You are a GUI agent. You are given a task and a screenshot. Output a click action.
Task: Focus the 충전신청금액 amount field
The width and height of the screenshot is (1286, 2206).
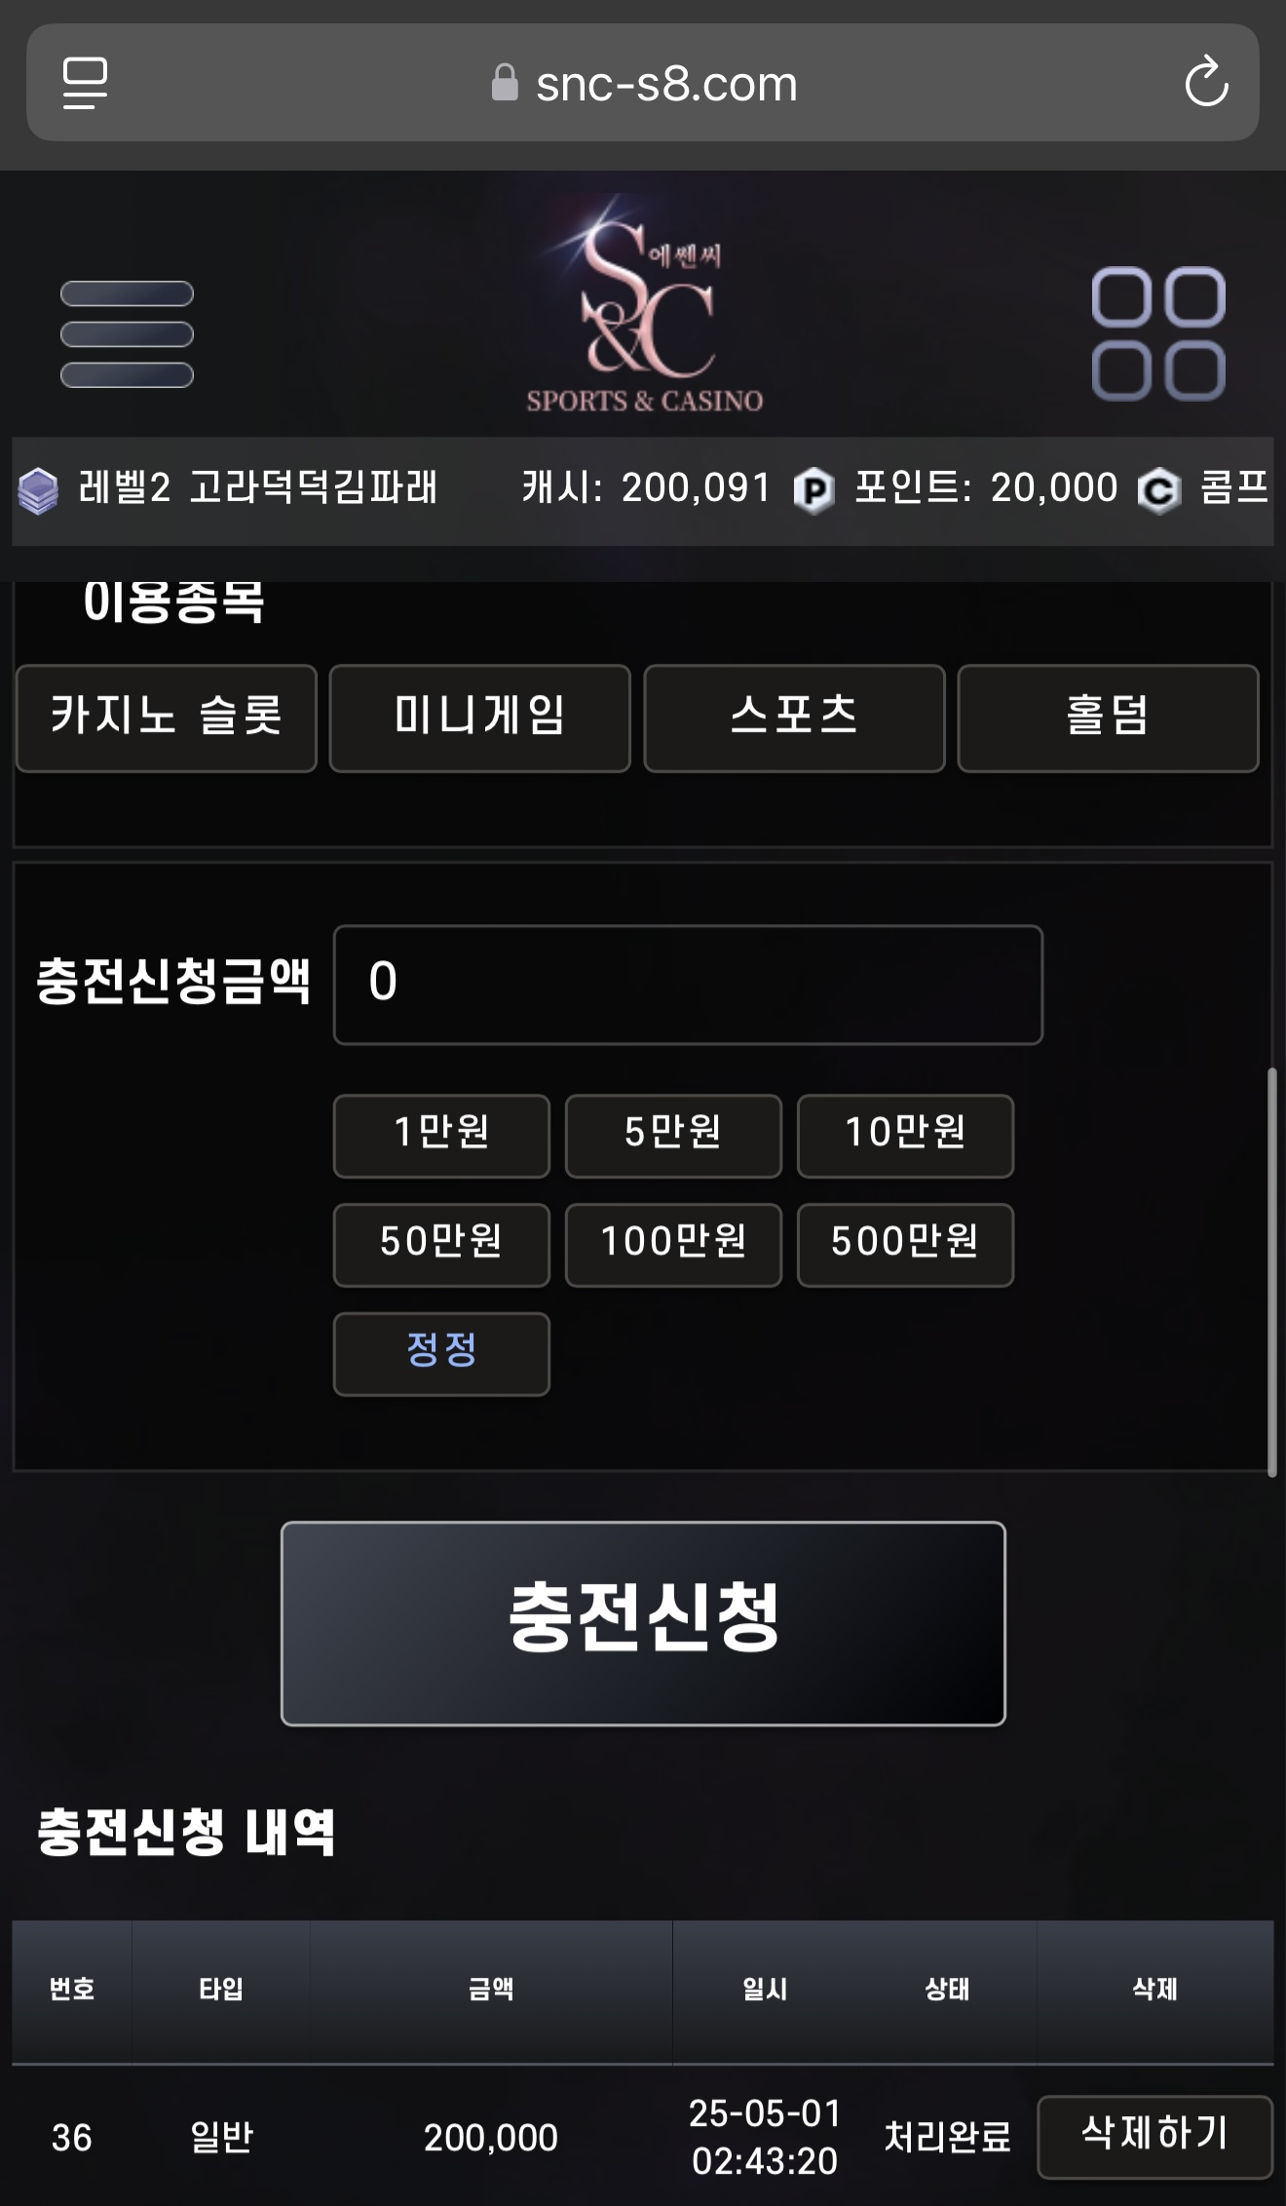[688, 985]
